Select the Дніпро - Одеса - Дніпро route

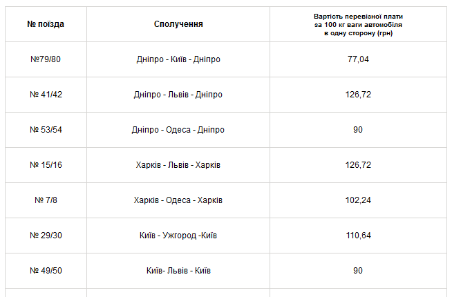click(x=178, y=130)
